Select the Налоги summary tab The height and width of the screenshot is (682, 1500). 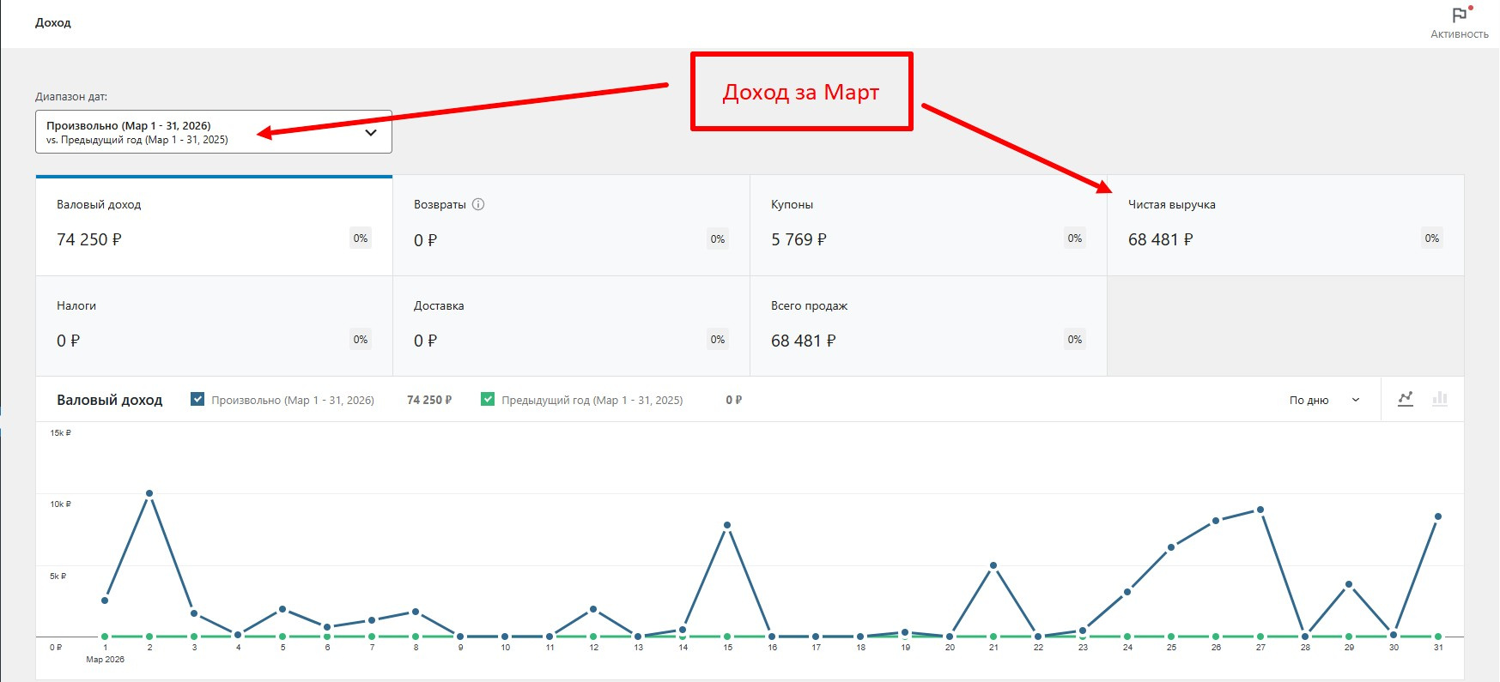click(214, 326)
